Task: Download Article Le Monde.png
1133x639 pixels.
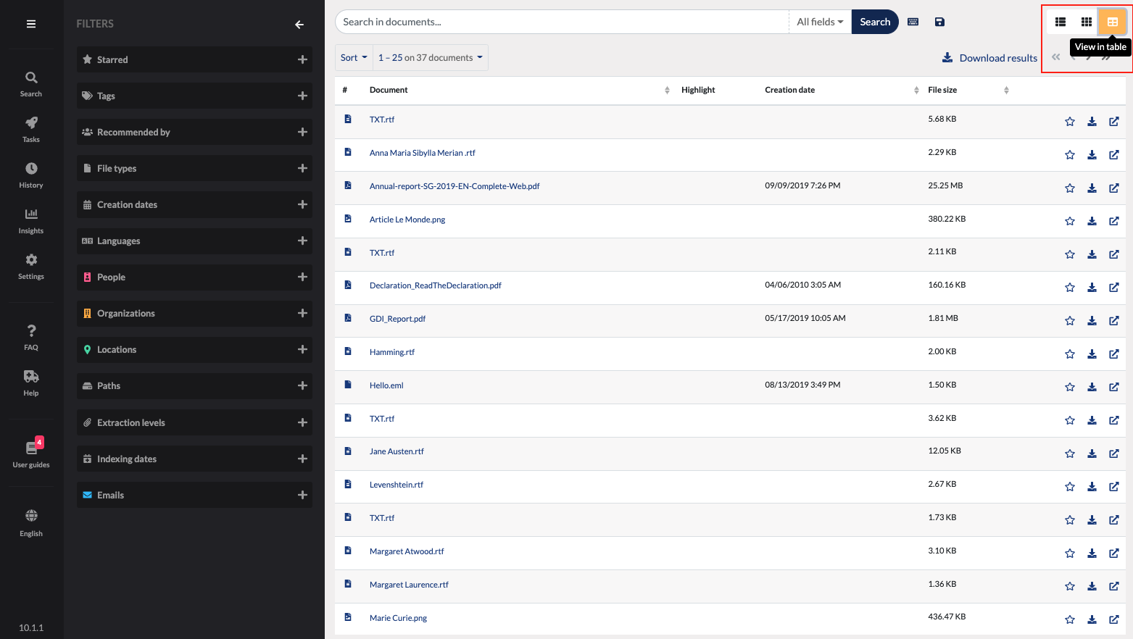Action: [1092, 222]
